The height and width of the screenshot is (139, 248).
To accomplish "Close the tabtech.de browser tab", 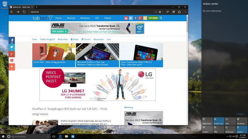I will tap(32, 7).
